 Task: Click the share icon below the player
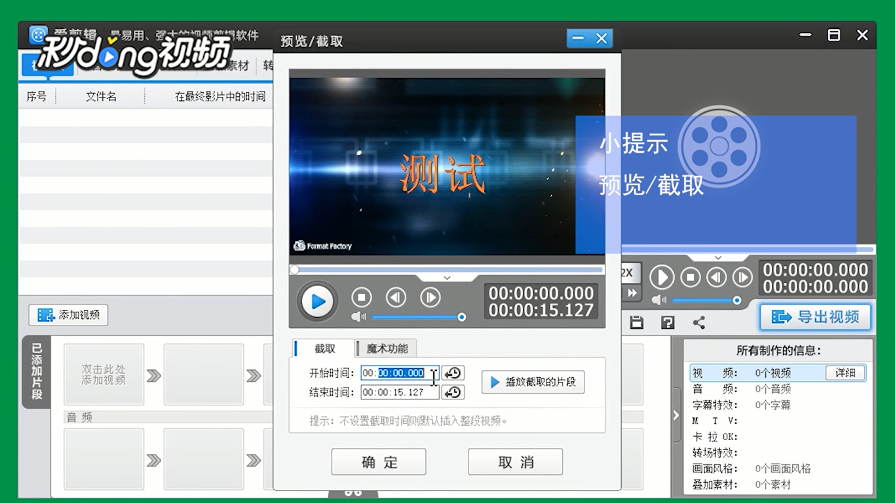(698, 322)
